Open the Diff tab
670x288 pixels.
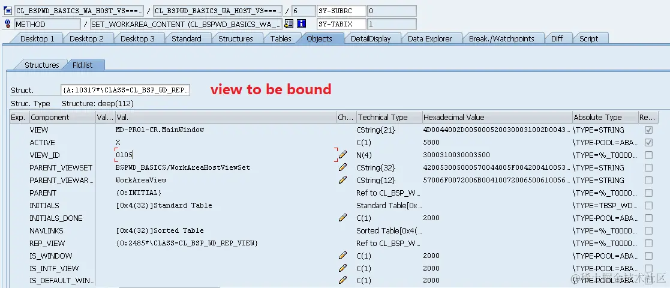pyautogui.click(x=557, y=38)
